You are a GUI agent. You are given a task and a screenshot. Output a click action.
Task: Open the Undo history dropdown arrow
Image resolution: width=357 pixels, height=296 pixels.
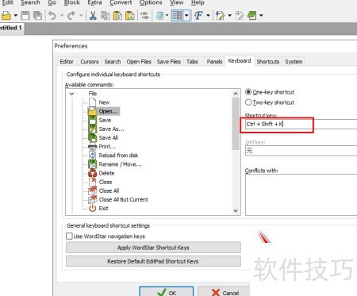[x=62, y=16]
